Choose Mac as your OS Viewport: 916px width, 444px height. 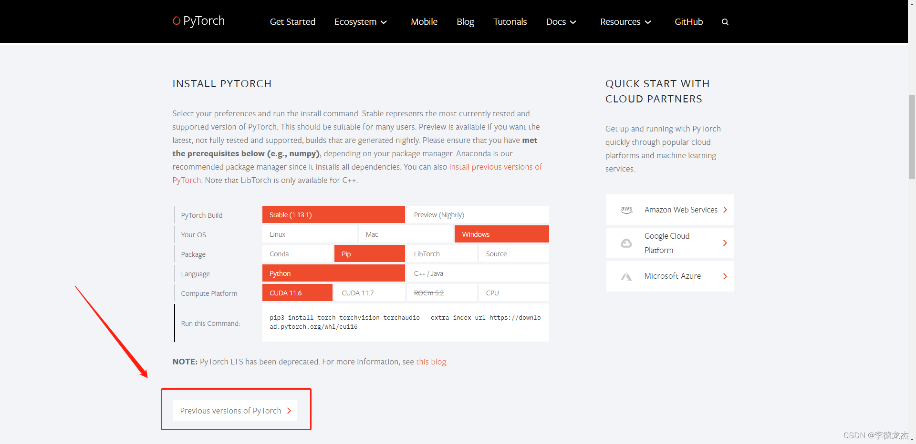pos(406,234)
